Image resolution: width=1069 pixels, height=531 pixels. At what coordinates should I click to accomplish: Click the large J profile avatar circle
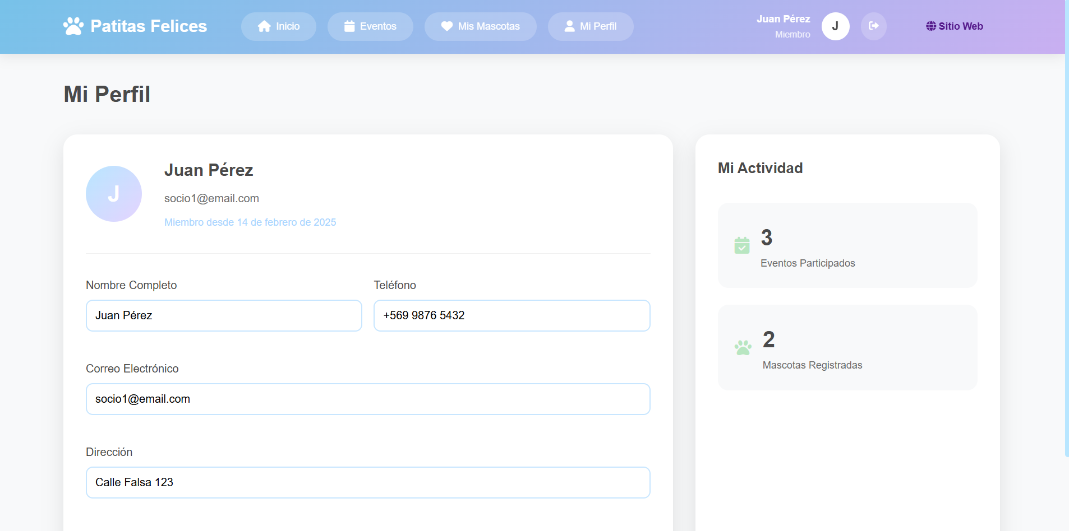pyautogui.click(x=114, y=194)
